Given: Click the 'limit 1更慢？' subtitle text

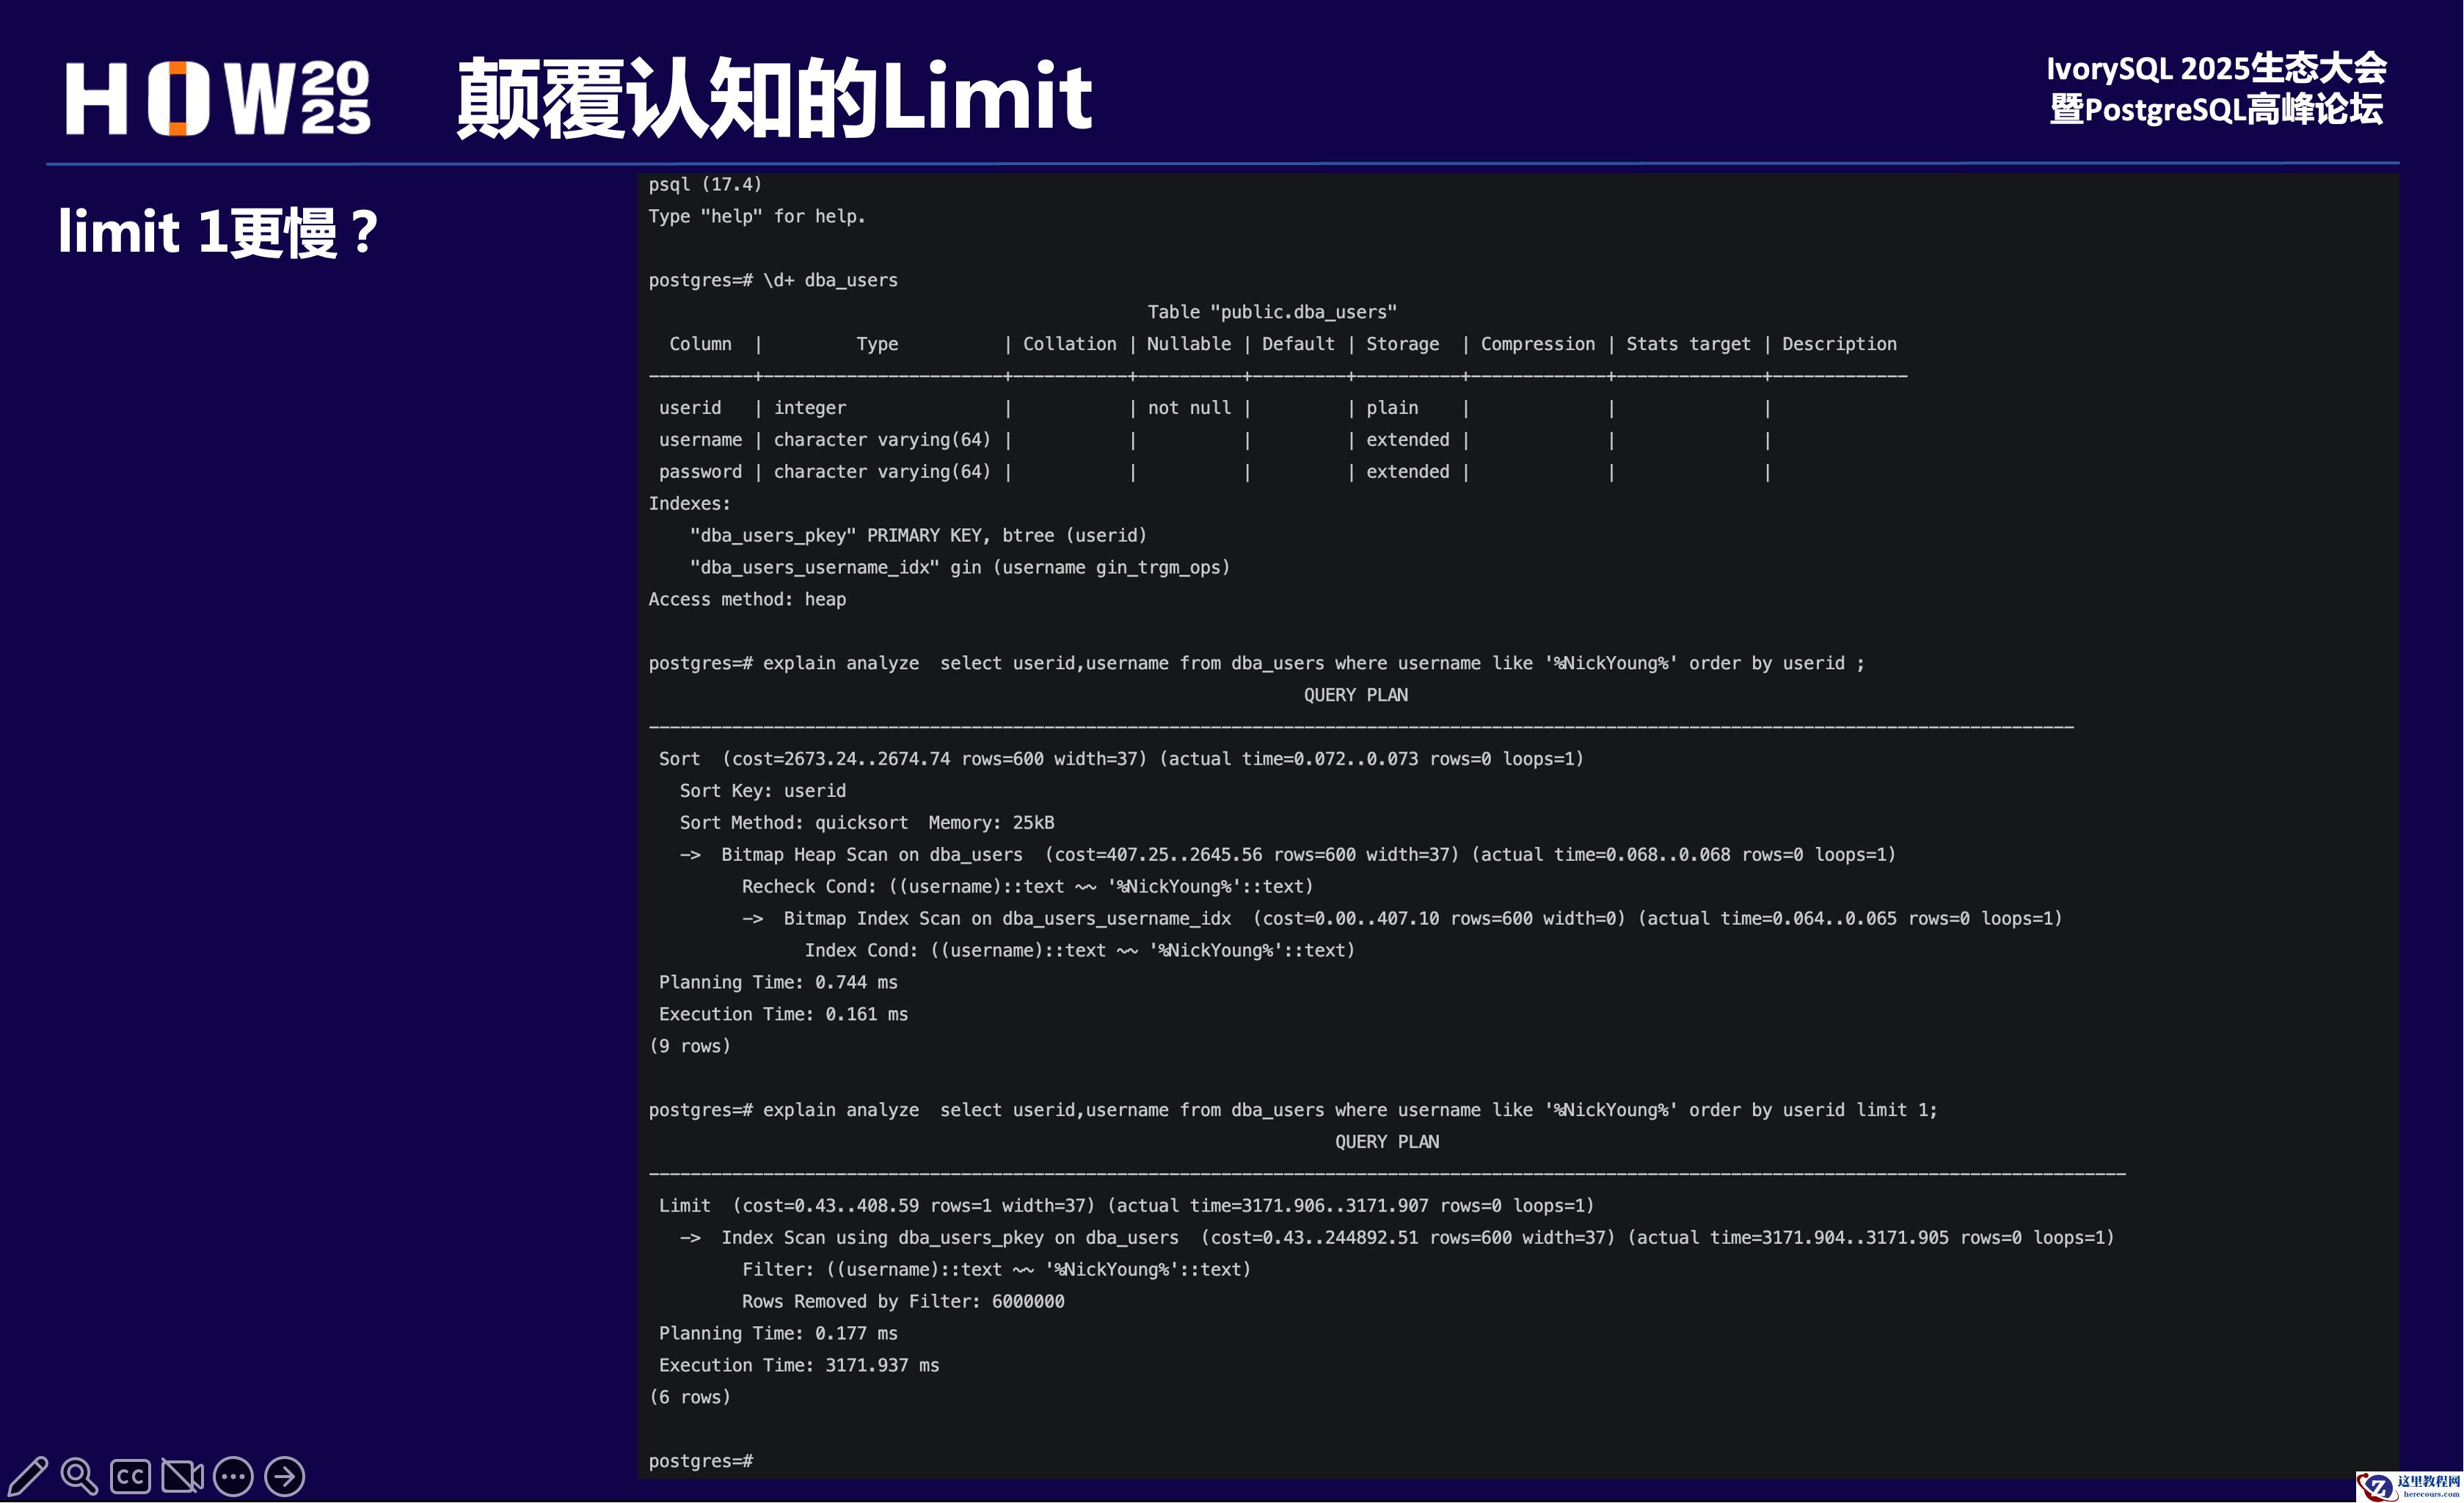Looking at the screenshot, I should click(x=218, y=232).
